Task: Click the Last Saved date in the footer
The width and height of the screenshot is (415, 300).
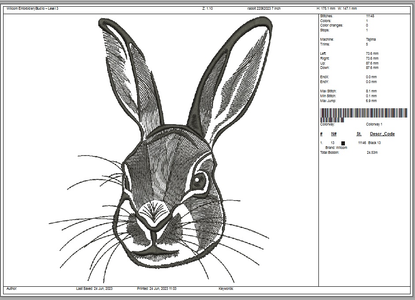Action: tap(94, 289)
